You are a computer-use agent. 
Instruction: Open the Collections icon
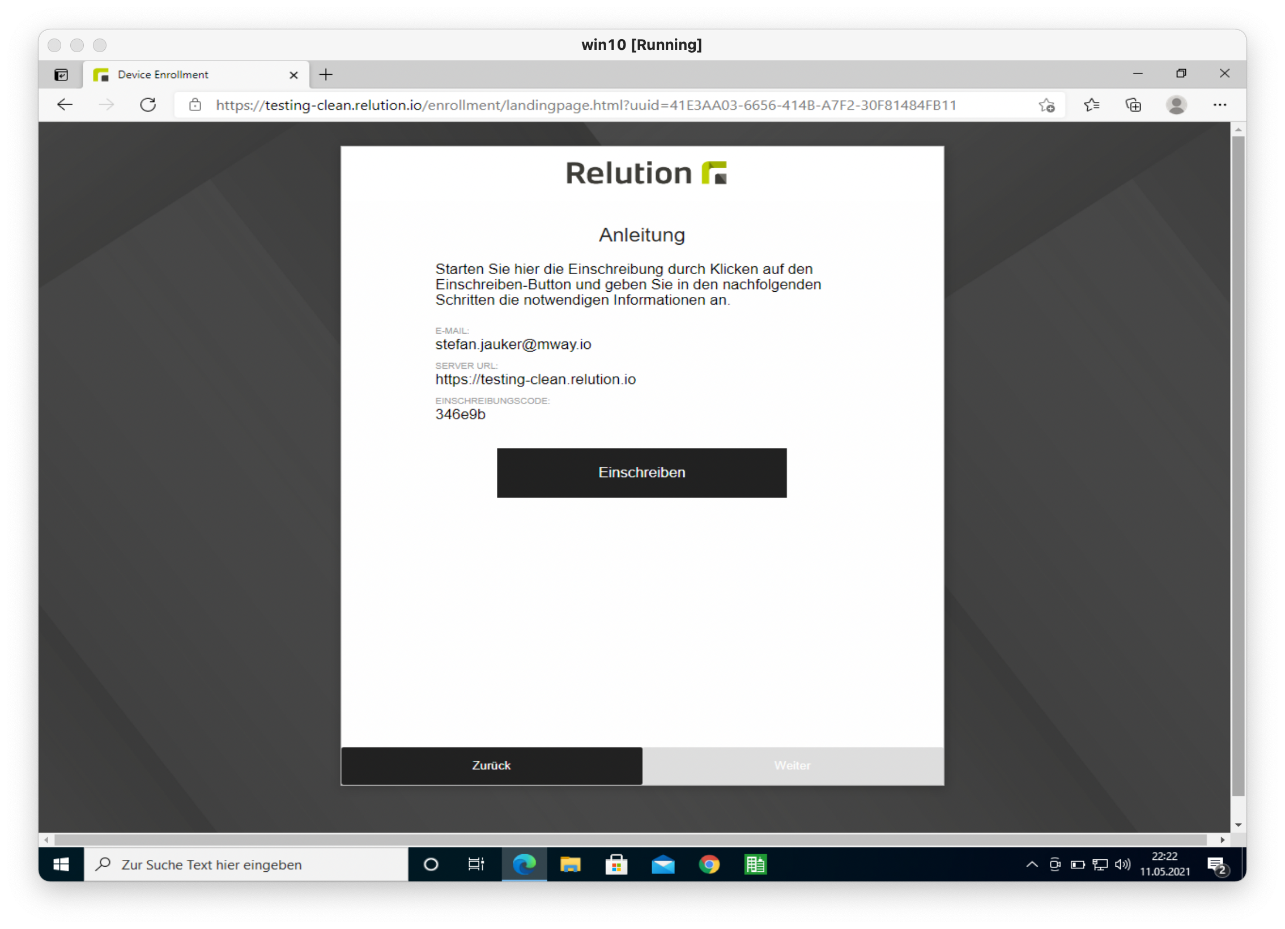(1133, 105)
